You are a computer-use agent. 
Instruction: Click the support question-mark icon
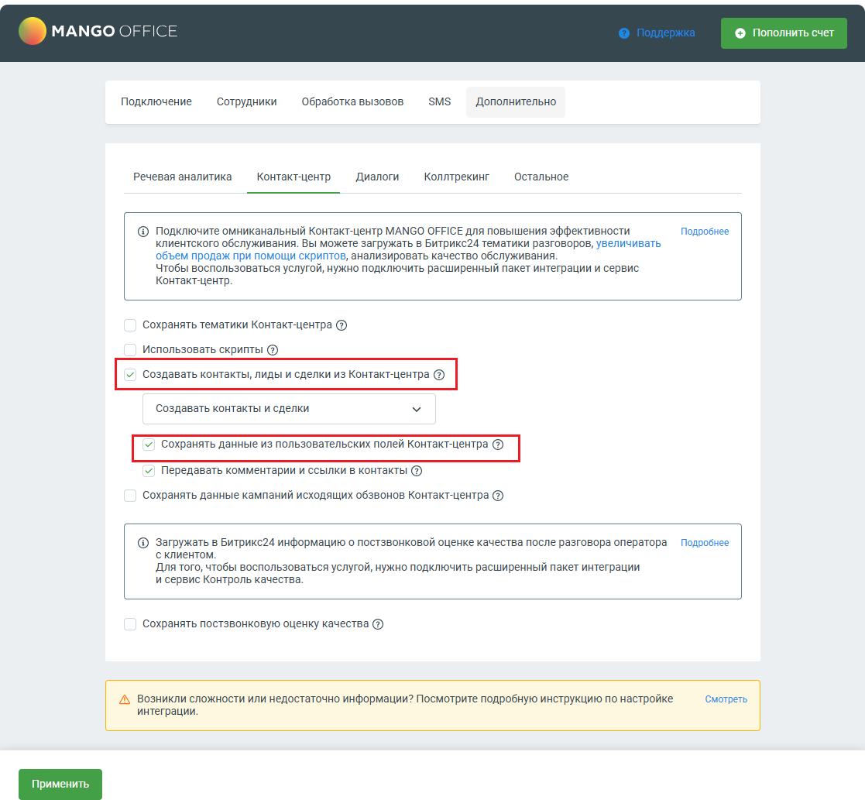coord(624,33)
